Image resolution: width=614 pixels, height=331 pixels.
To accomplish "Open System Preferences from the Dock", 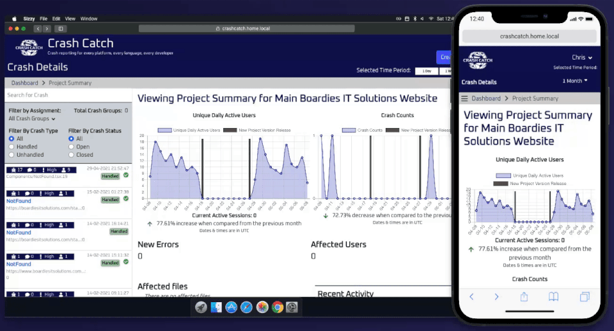I will click(292, 307).
